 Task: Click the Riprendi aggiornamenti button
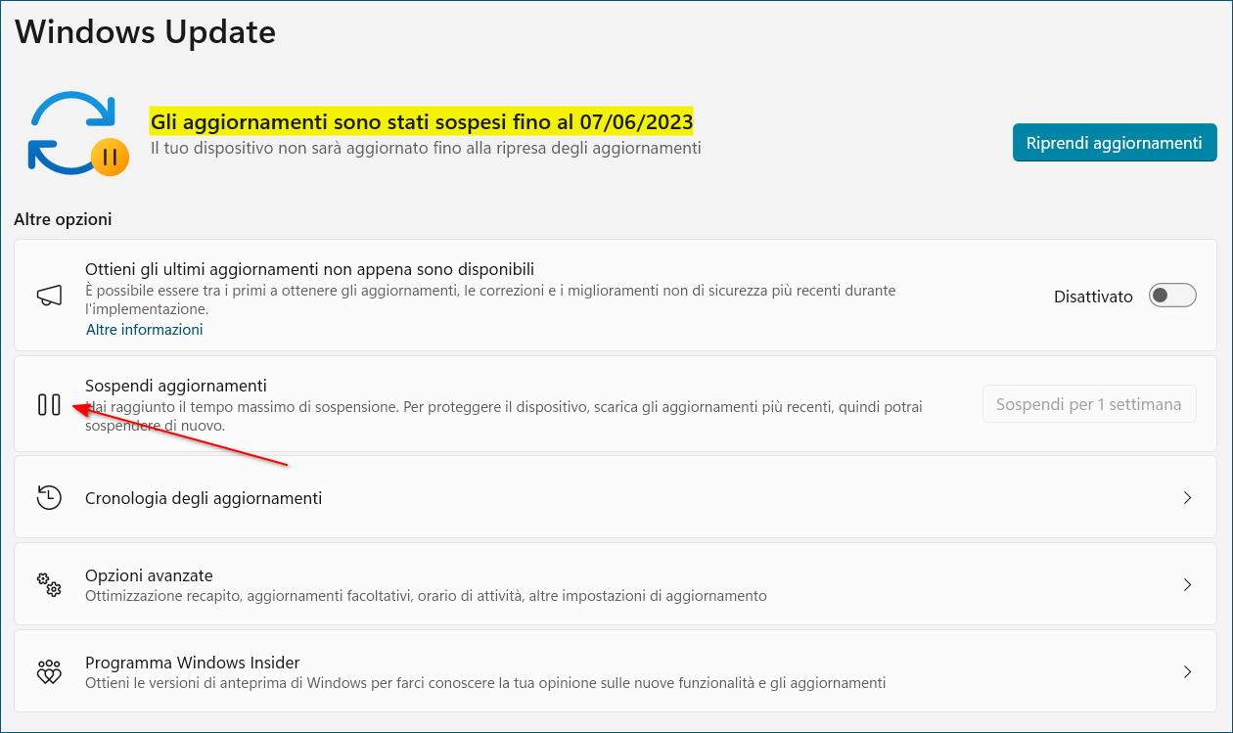(1115, 143)
